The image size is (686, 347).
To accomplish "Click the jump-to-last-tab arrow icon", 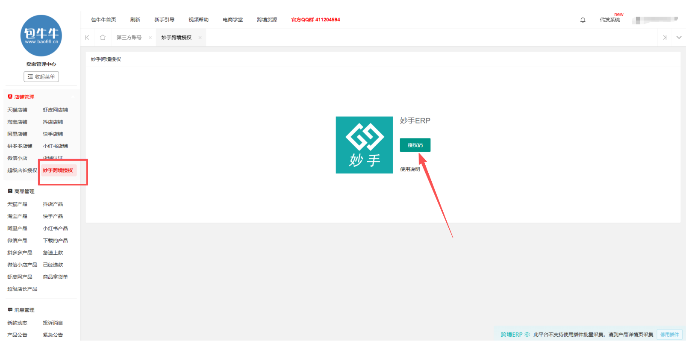I will pos(665,38).
